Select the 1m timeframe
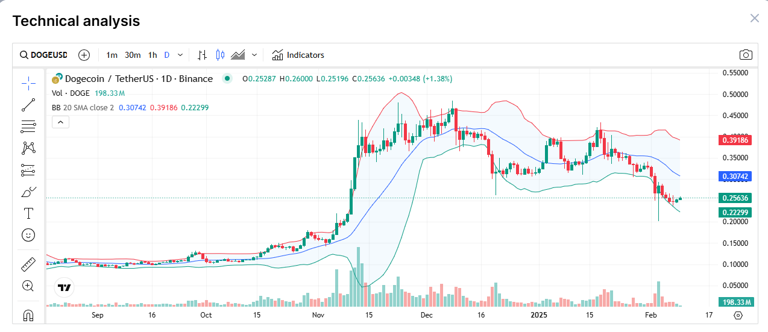The width and height of the screenshot is (768, 332). [112, 55]
